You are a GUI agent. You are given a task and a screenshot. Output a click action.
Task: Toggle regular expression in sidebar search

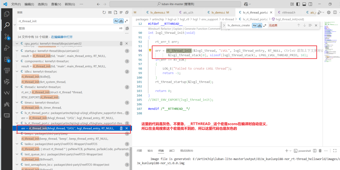[127, 21]
